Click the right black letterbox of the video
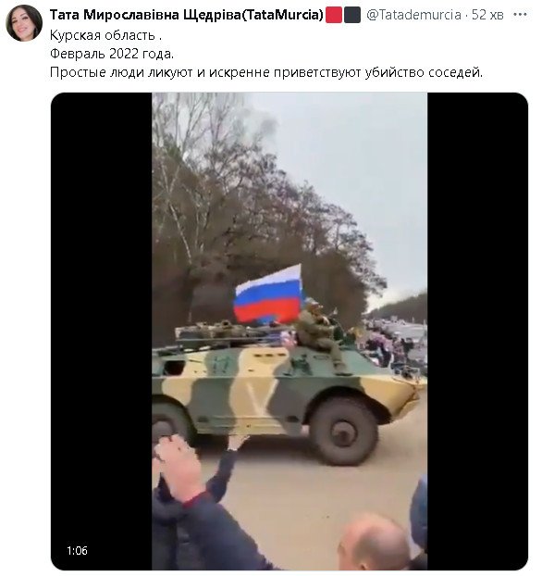The height and width of the screenshot is (576, 542). 477,331
